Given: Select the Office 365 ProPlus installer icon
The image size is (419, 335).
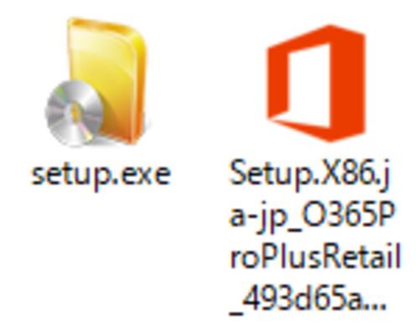Looking at the screenshot, I should [x=317, y=83].
